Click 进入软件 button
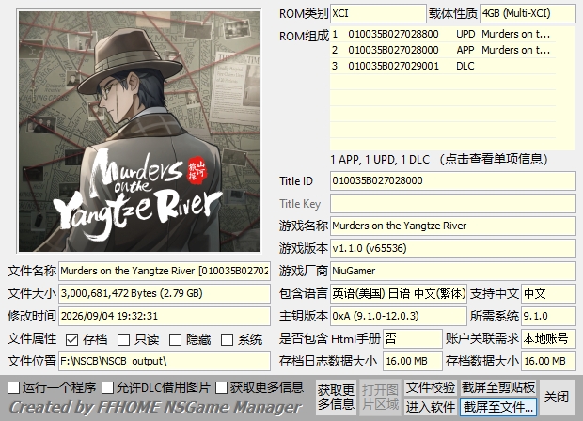The image size is (583, 421). point(430,407)
